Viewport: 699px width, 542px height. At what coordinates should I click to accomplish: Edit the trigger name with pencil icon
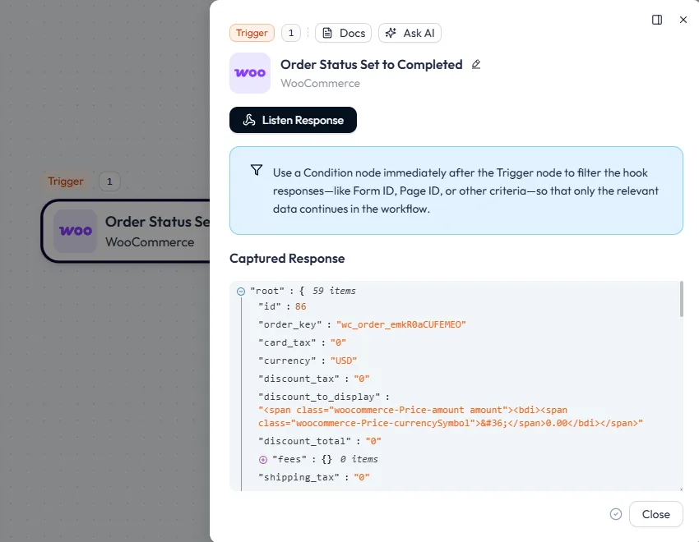pyautogui.click(x=476, y=65)
